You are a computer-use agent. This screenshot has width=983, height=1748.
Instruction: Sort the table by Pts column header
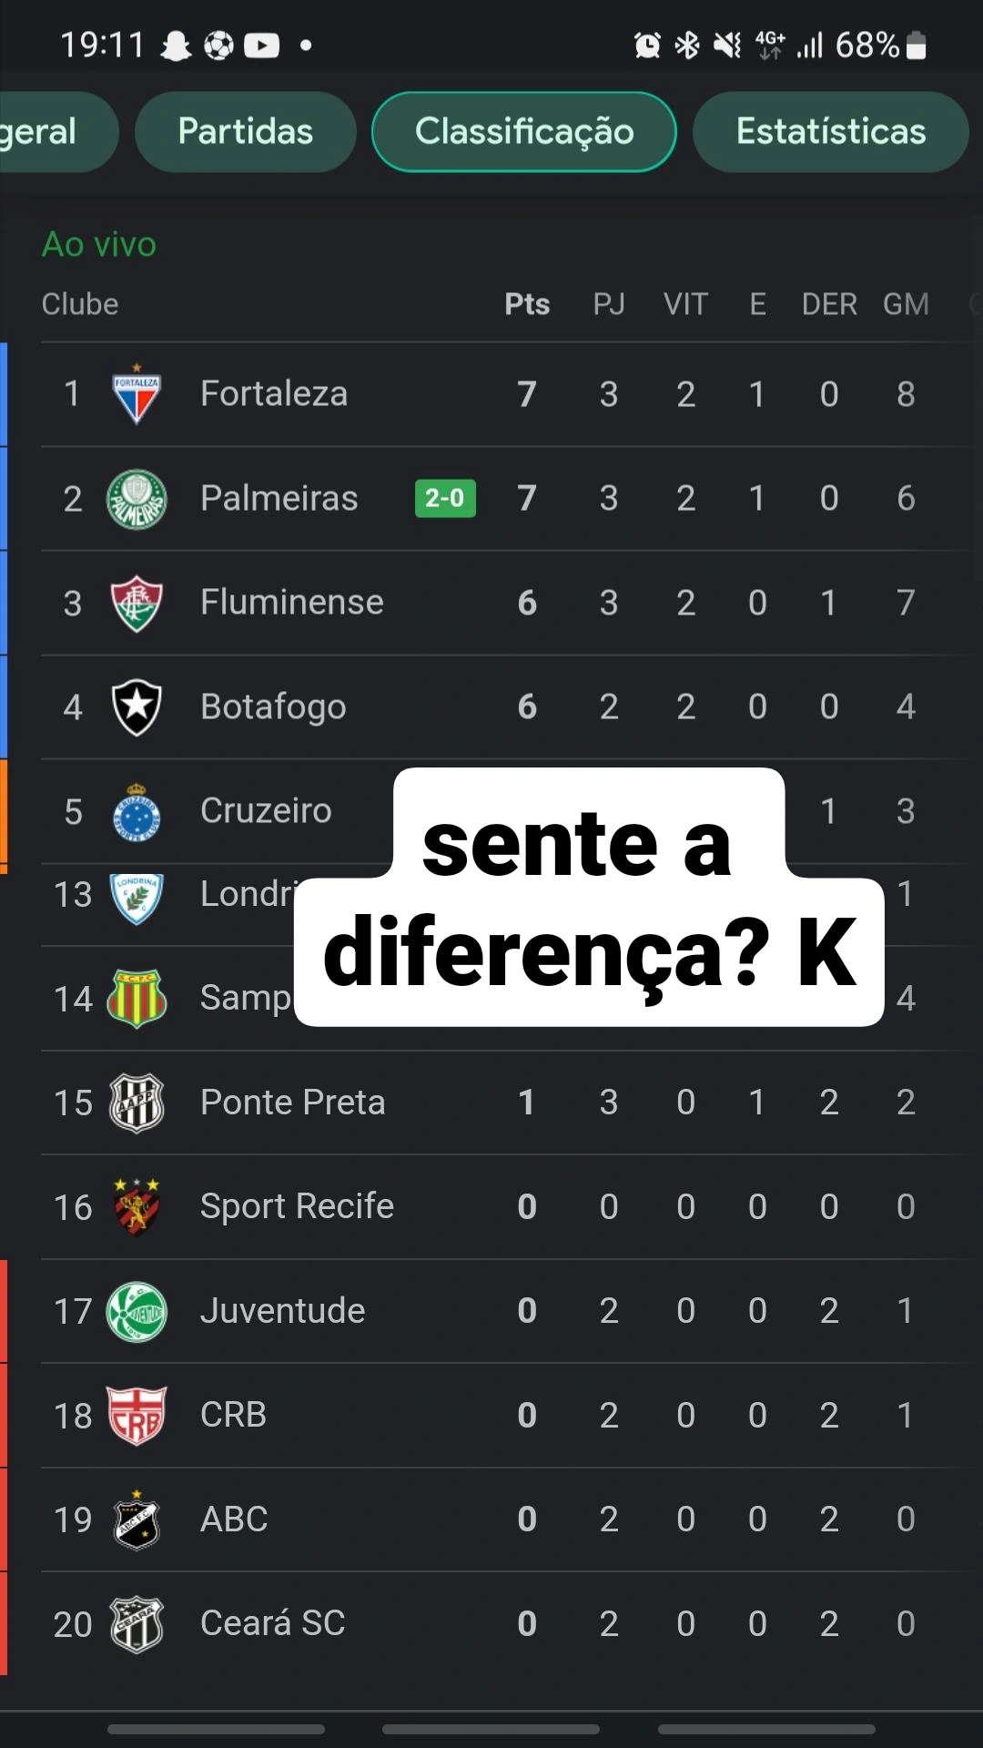(x=527, y=304)
